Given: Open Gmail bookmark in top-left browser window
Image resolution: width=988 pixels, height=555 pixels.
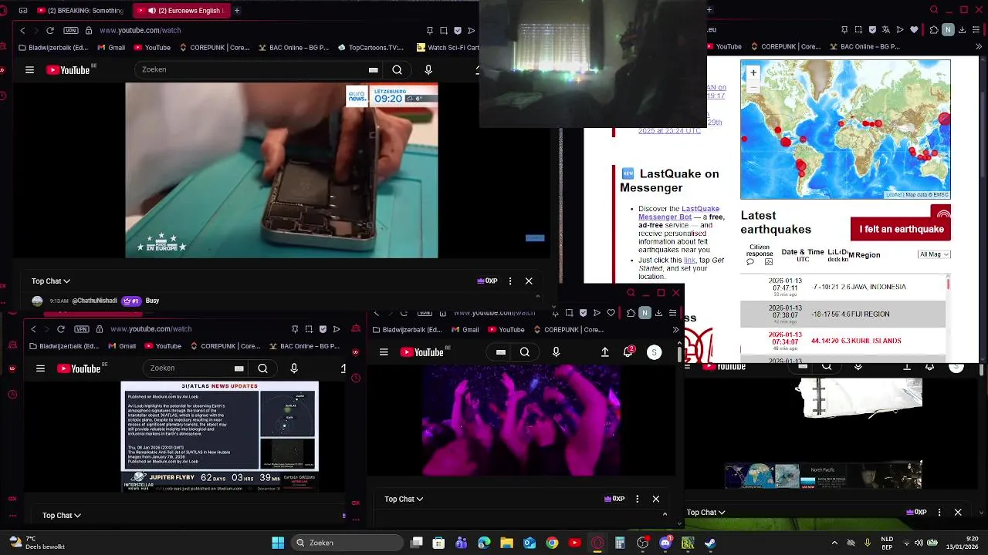Looking at the screenshot, I should [111, 47].
